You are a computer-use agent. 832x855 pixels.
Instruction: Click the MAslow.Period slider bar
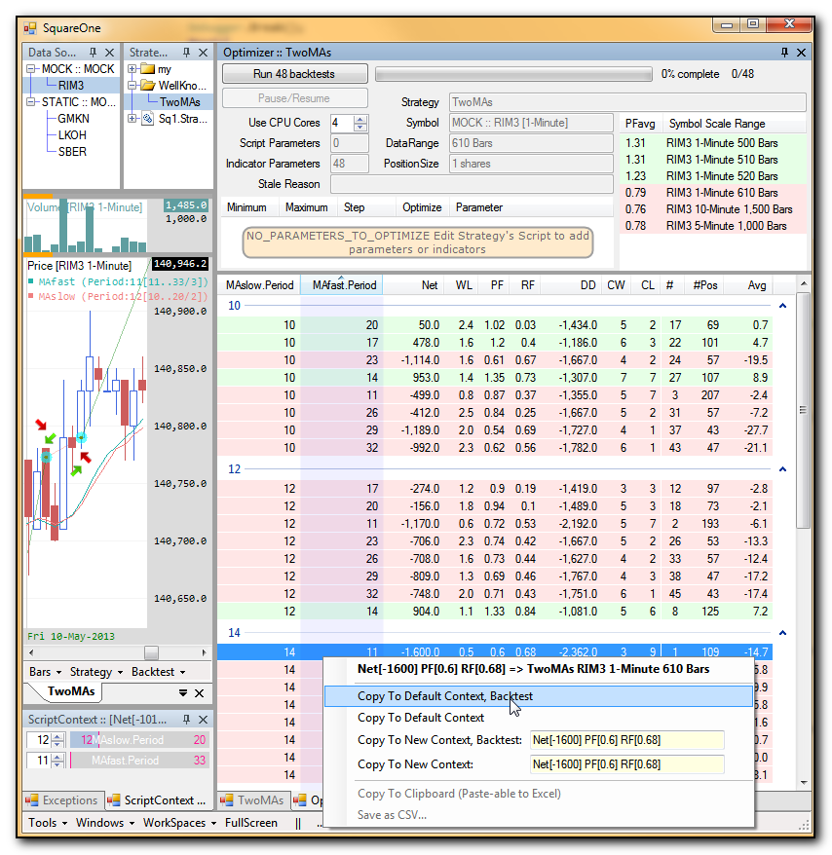(138, 739)
